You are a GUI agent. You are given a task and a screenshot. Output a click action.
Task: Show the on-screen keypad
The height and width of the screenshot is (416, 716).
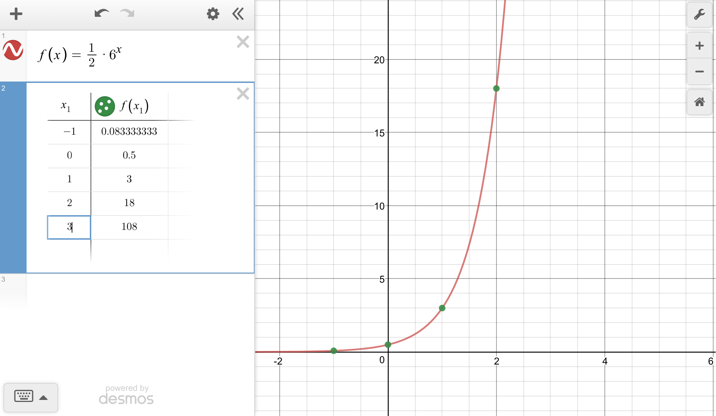24,396
